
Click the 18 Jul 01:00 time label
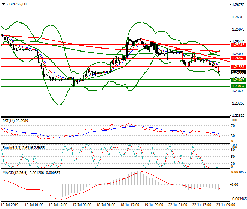pyautogui.click(x=106, y=205)
